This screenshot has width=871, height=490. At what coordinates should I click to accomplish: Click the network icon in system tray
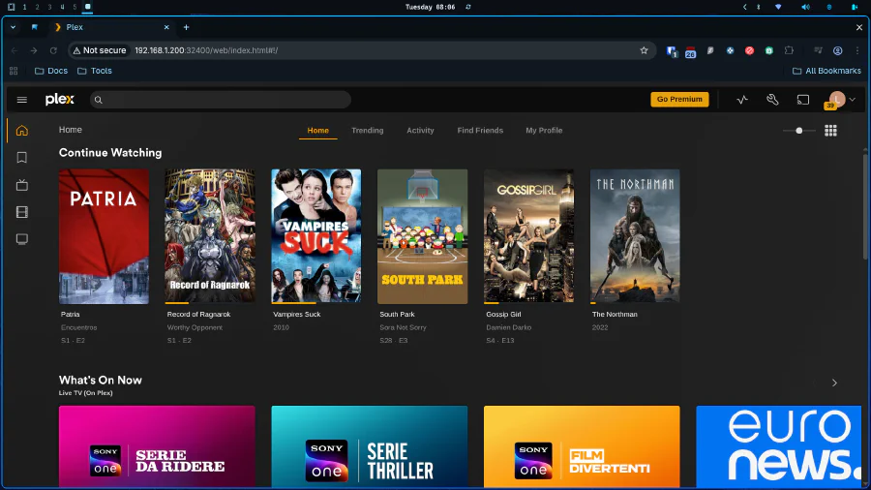click(x=778, y=7)
